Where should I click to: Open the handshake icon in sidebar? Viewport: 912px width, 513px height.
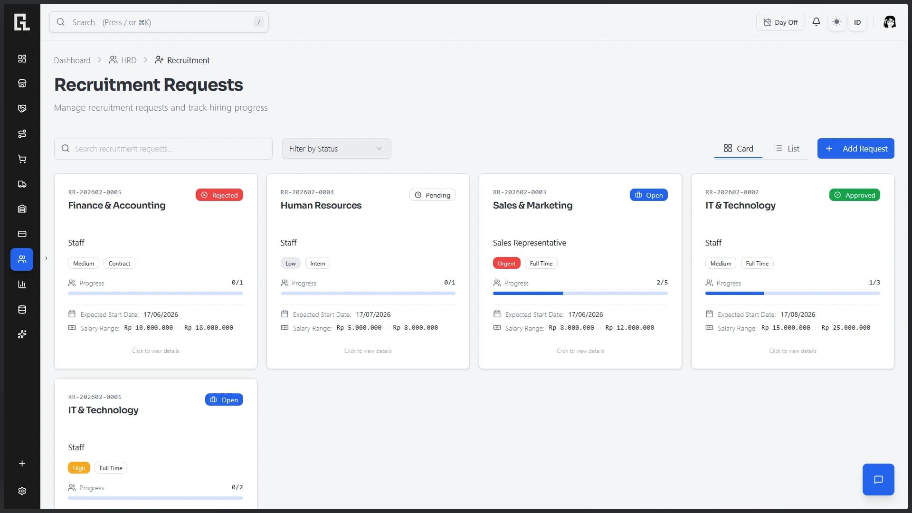click(22, 108)
